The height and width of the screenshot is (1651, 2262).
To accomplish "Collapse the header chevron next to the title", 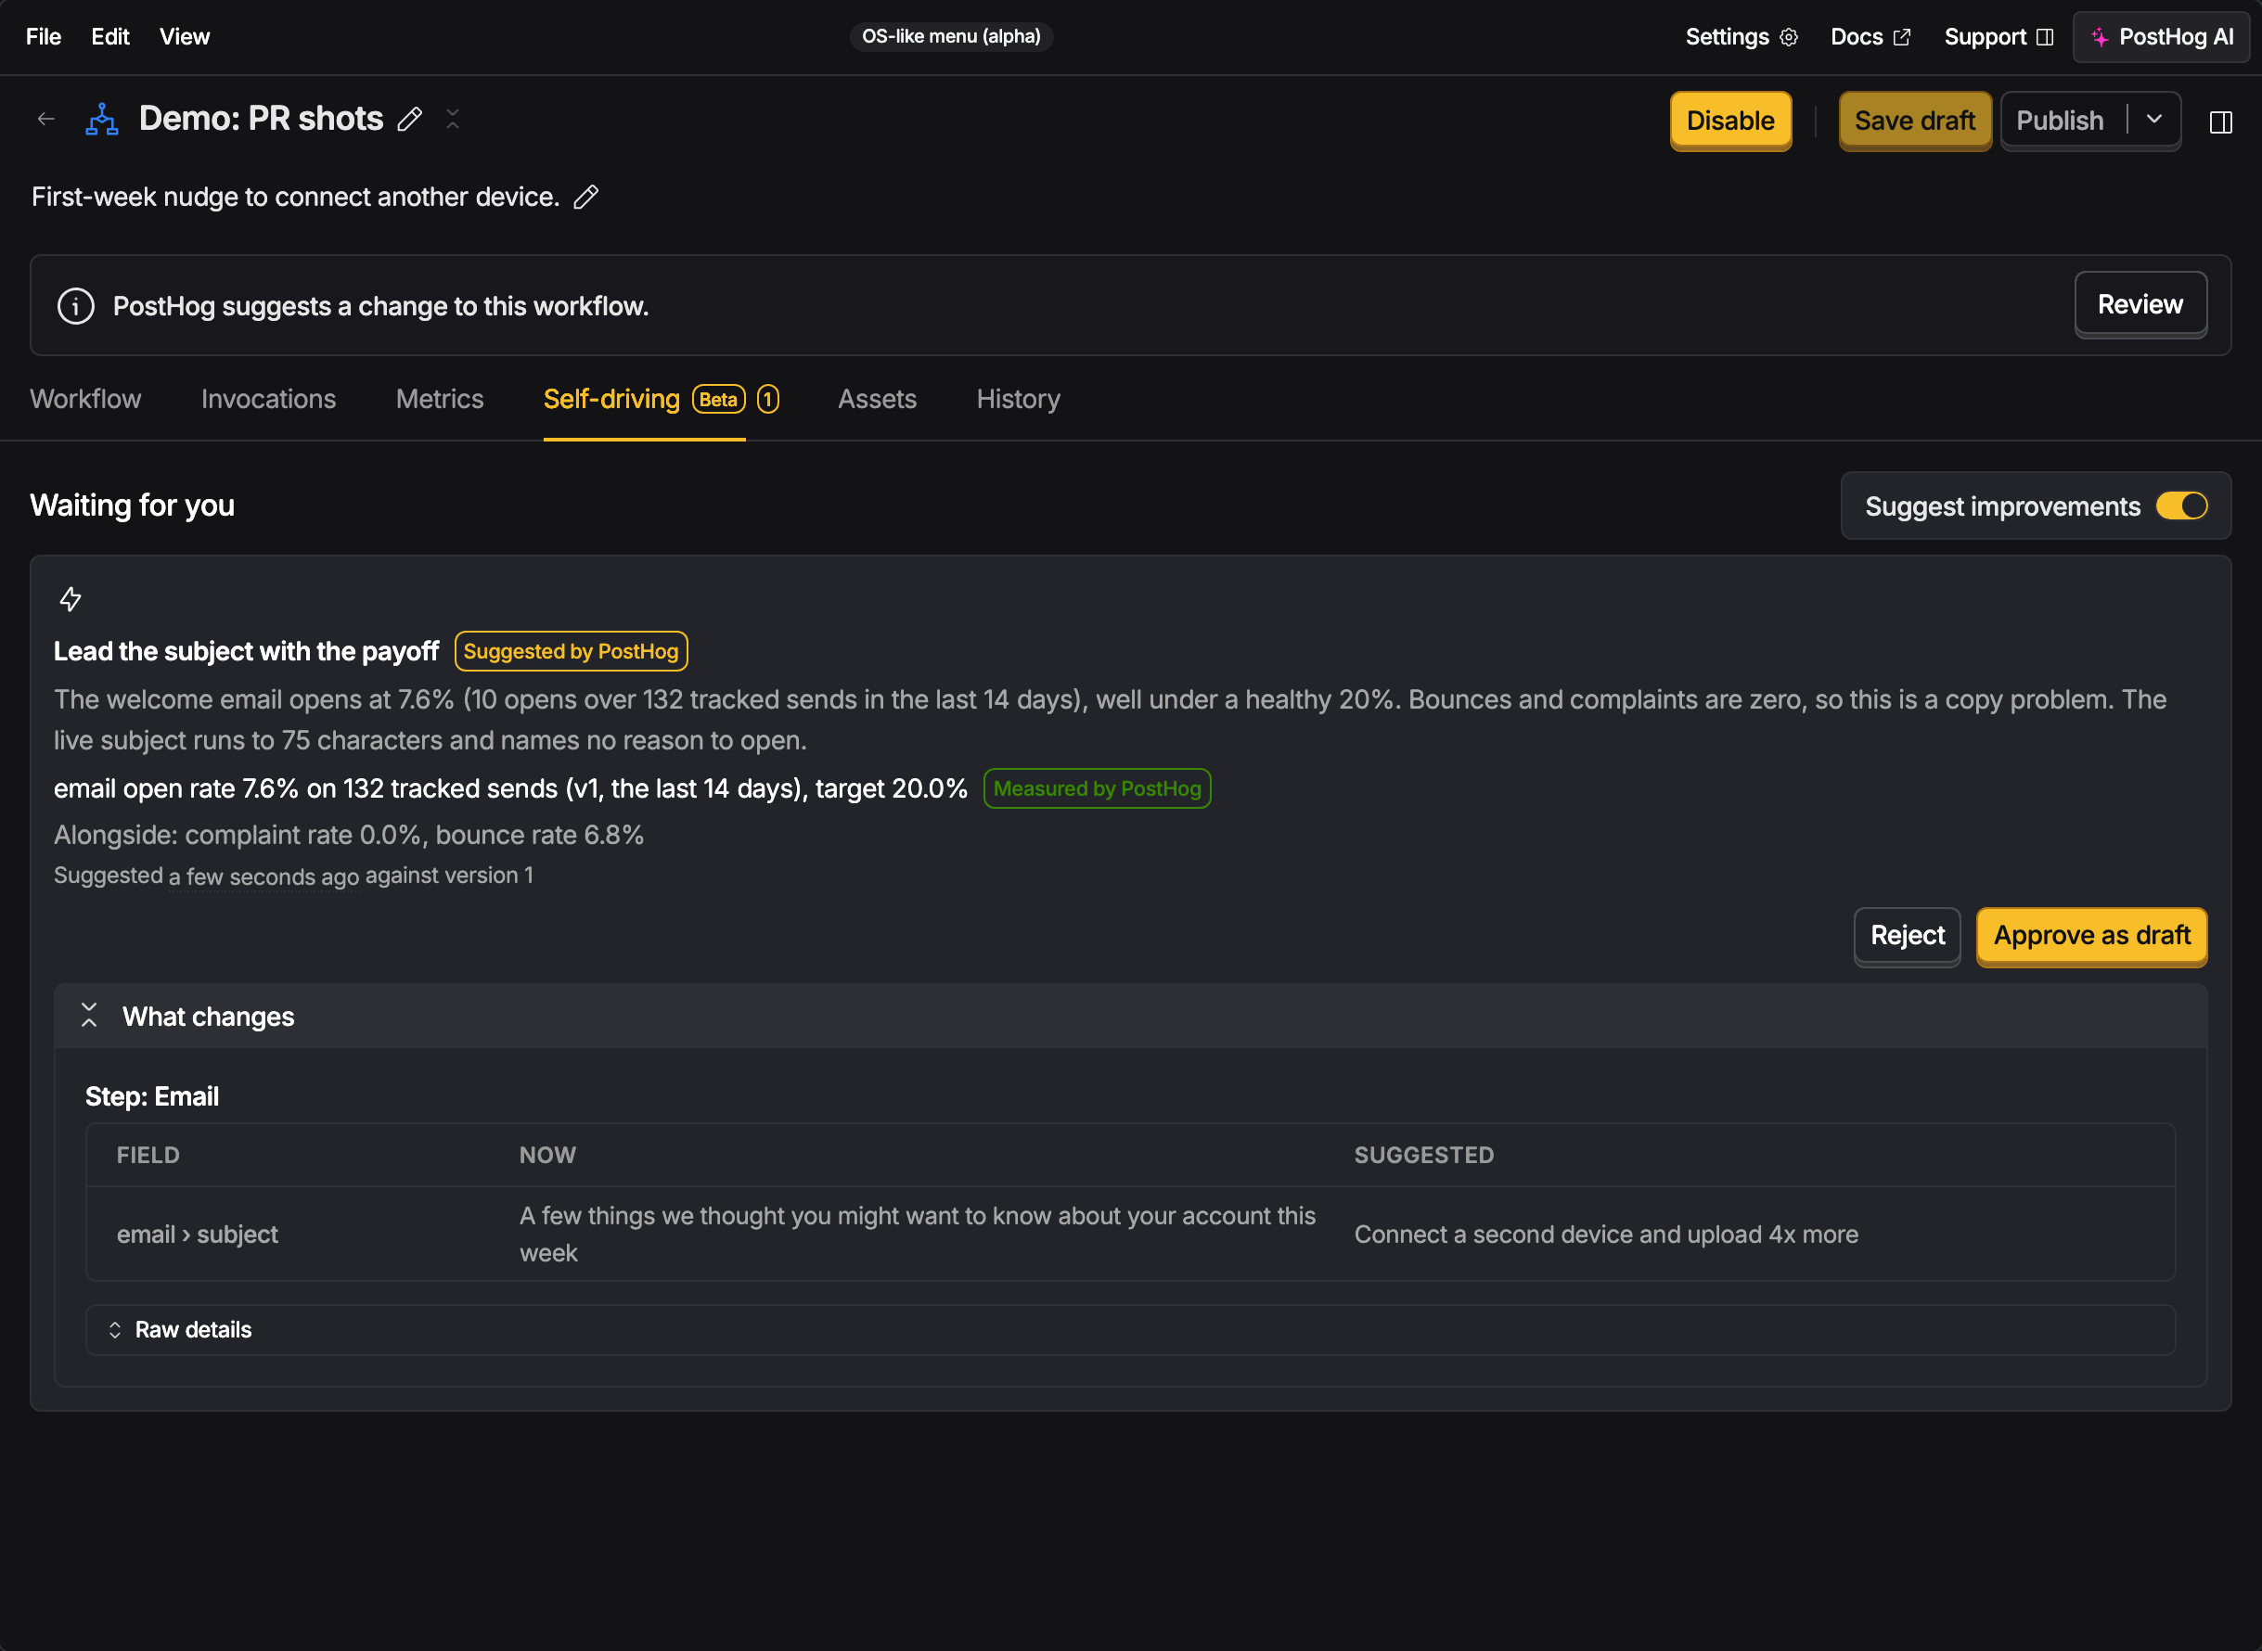I will click(x=453, y=119).
